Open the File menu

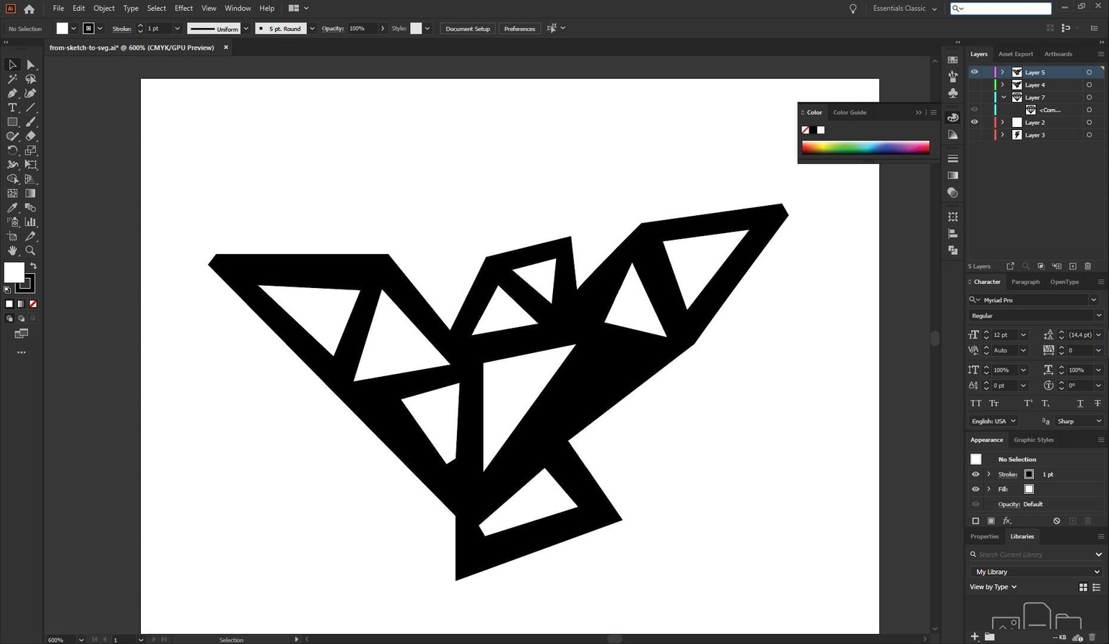pos(58,9)
